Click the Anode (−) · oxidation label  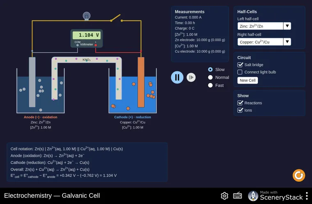click(x=40, y=117)
